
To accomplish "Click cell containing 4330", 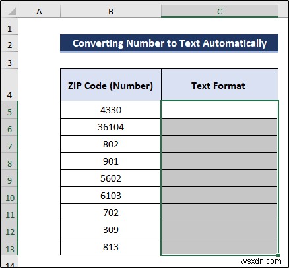I will (111, 110).
